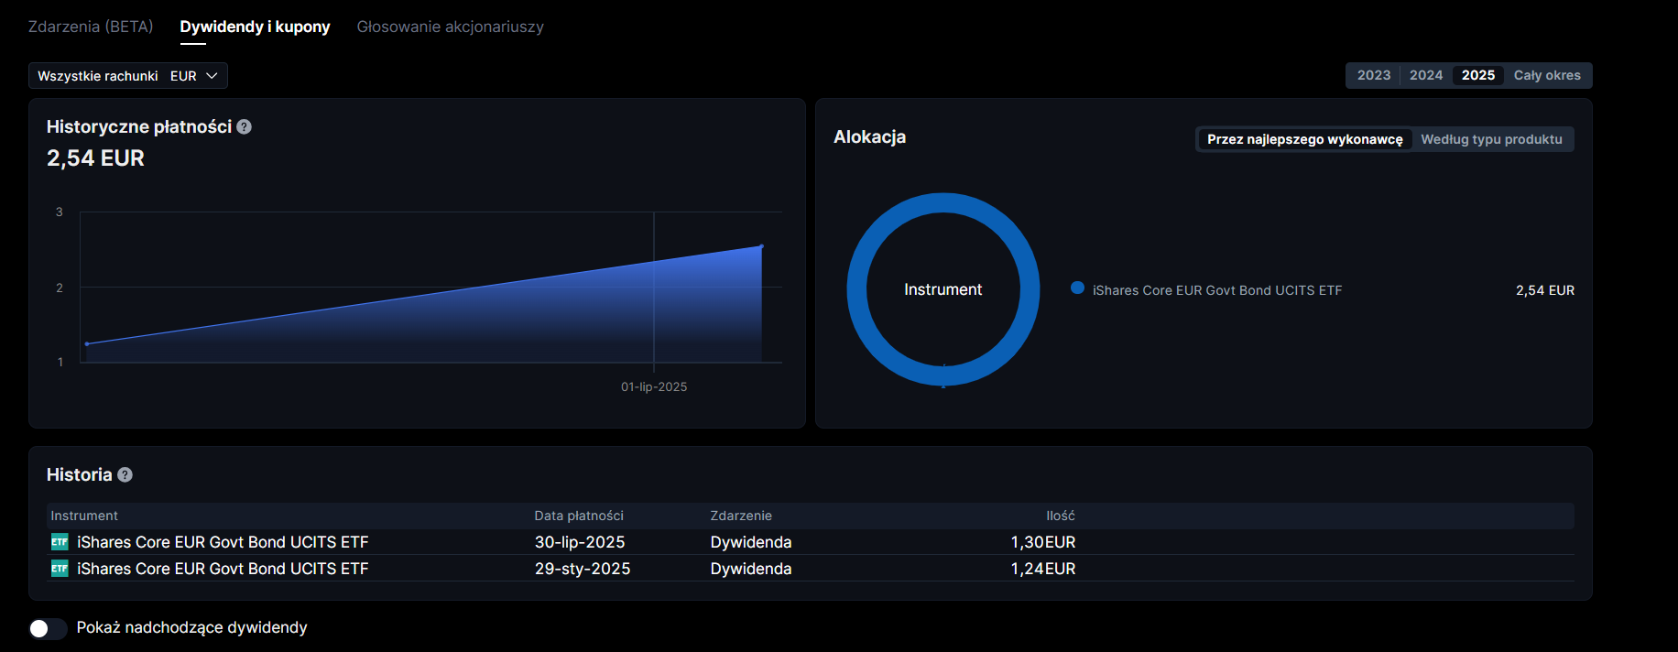
Task: Click iShares ETF name in 29-sty-2025 row
Action: (223, 569)
